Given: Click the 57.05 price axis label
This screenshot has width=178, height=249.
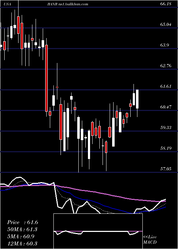Looking at the screenshot, I should pos(166,169).
